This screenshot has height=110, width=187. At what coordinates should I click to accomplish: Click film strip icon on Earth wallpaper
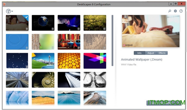(53, 29)
